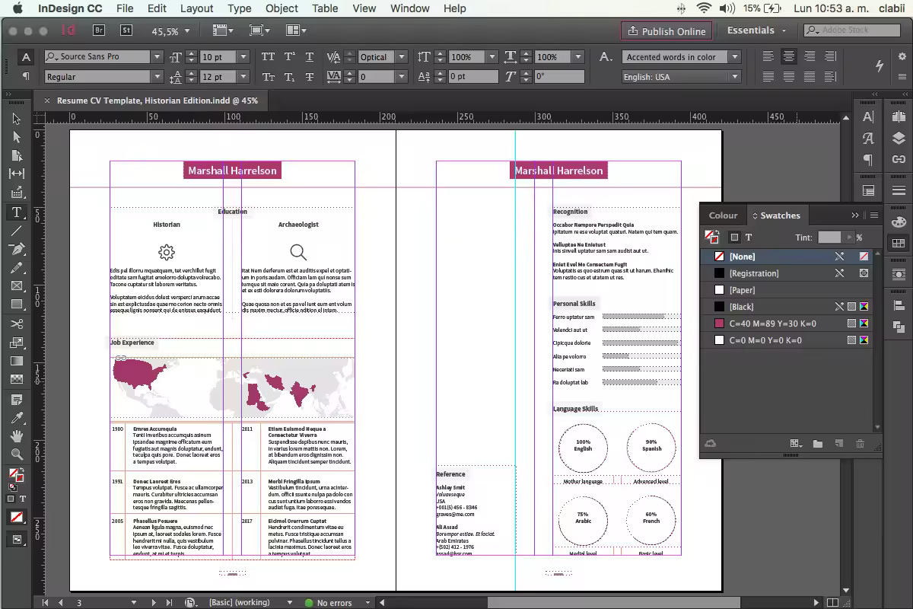
Task: Open the Character Styles panel icon
Action: pyautogui.click(x=868, y=139)
